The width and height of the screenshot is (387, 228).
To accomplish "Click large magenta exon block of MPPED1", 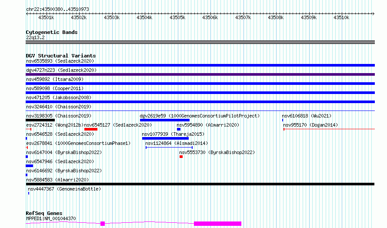I will (217, 224).
